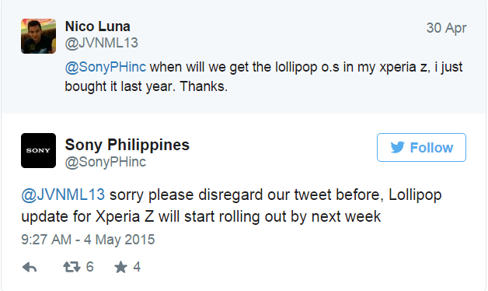Follow the Sony Philippines account
Screen dimensions: 488x291
(x=421, y=147)
